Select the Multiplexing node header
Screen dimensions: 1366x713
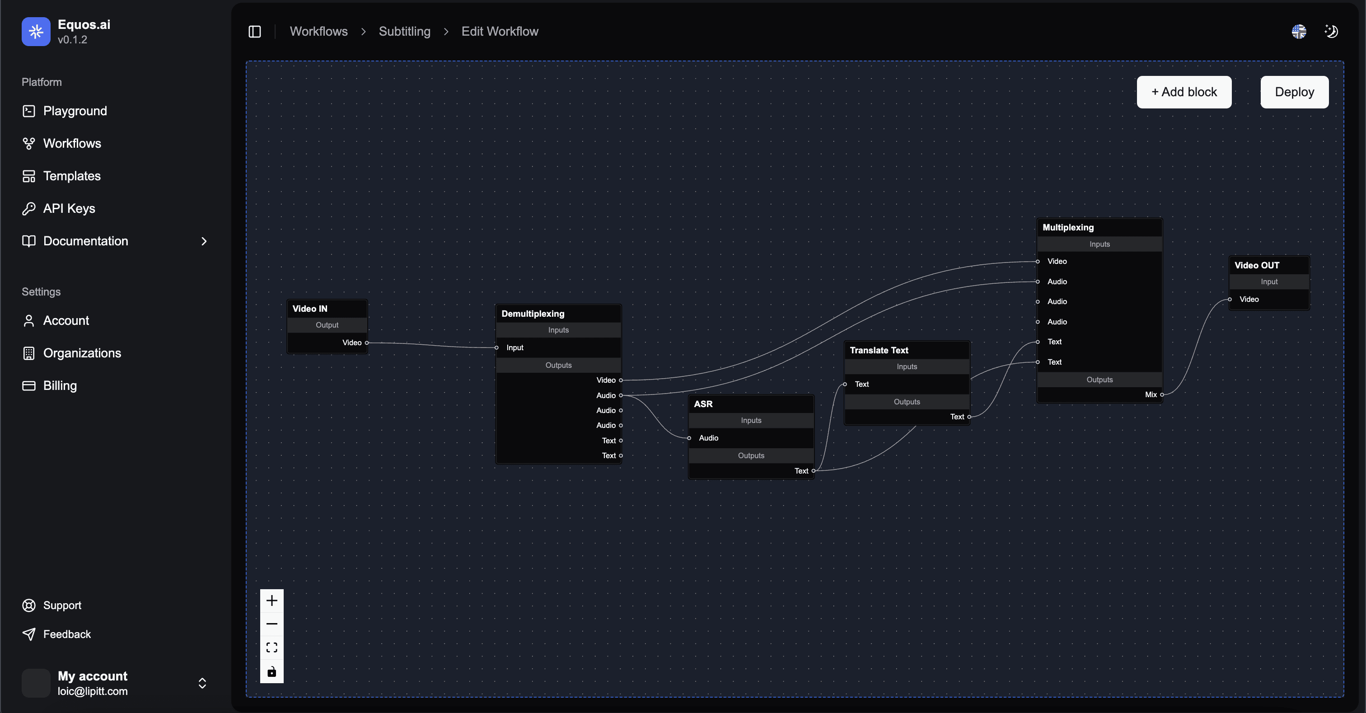[x=1099, y=227]
